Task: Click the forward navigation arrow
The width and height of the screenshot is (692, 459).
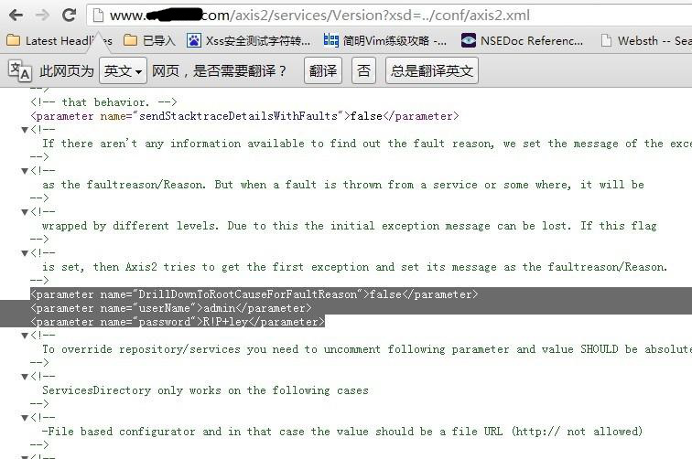Action: click(x=42, y=15)
